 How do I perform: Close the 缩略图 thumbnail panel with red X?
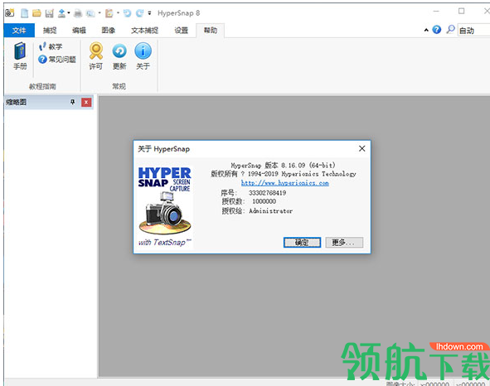[x=86, y=103]
